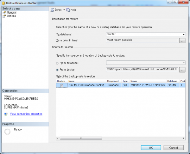Open the disabled From database dropdown
Image resolution: width=190 pixels, height=154 pixels.
pos(183,63)
